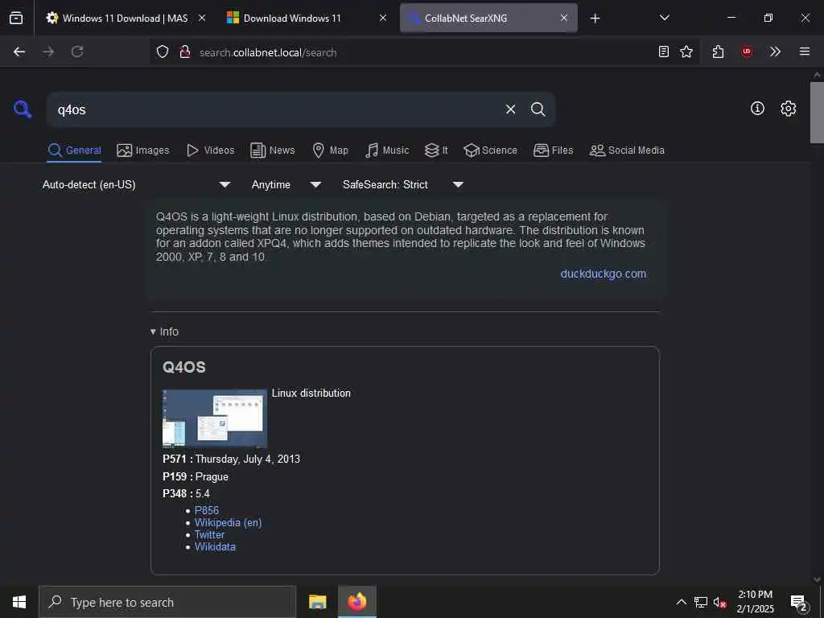
Task: Click the address bar URL
Action: [268, 52]
